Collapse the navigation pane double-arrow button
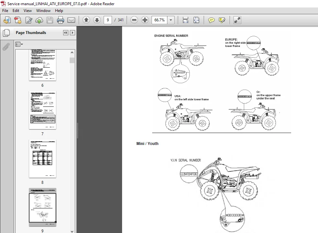This screenshot has width=318, height=233. pyautogui.click(x=66, y=33)
